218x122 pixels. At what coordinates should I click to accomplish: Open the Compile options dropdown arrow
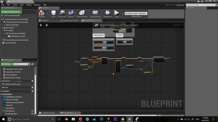click(48, 14)
